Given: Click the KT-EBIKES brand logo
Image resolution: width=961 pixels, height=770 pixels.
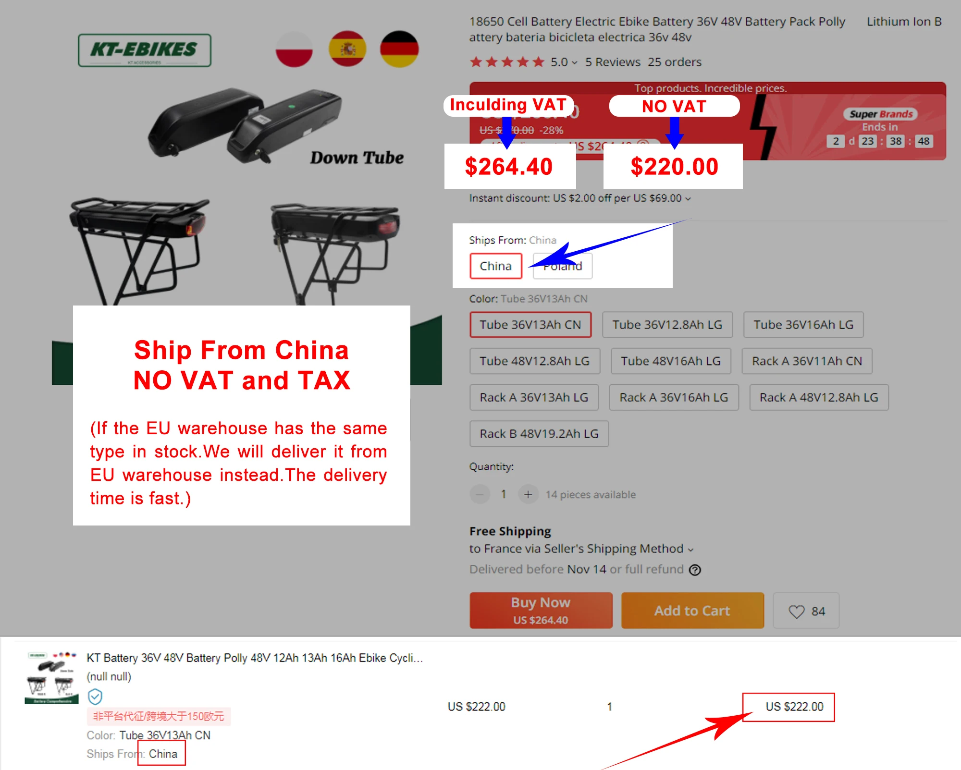Looking at the screenshot, I should pyautogui.click(x=145, y=50).
